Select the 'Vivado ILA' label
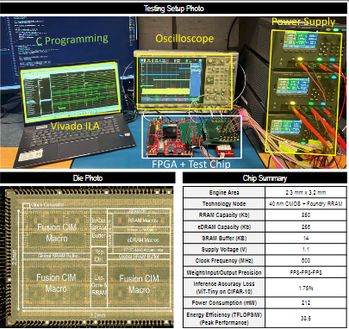349x329 pixels. 75,126
